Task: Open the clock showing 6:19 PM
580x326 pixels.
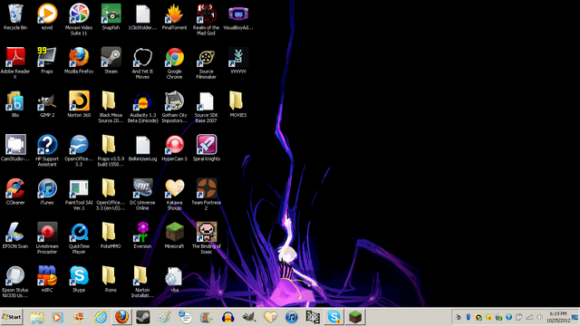Action: click(558, 317)
